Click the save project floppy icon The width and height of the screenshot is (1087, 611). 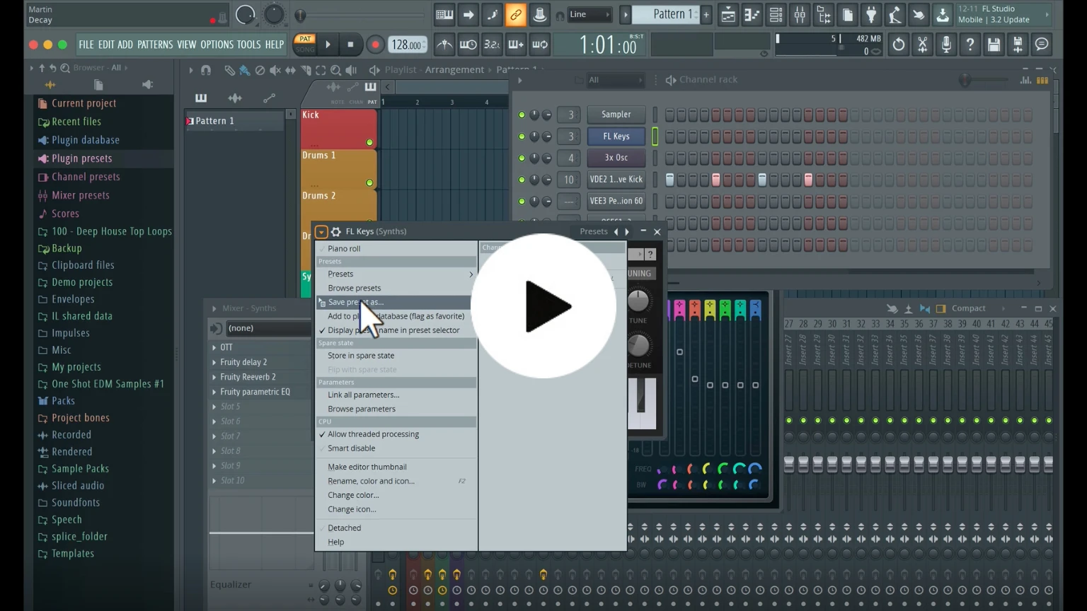tap(994, 45)
